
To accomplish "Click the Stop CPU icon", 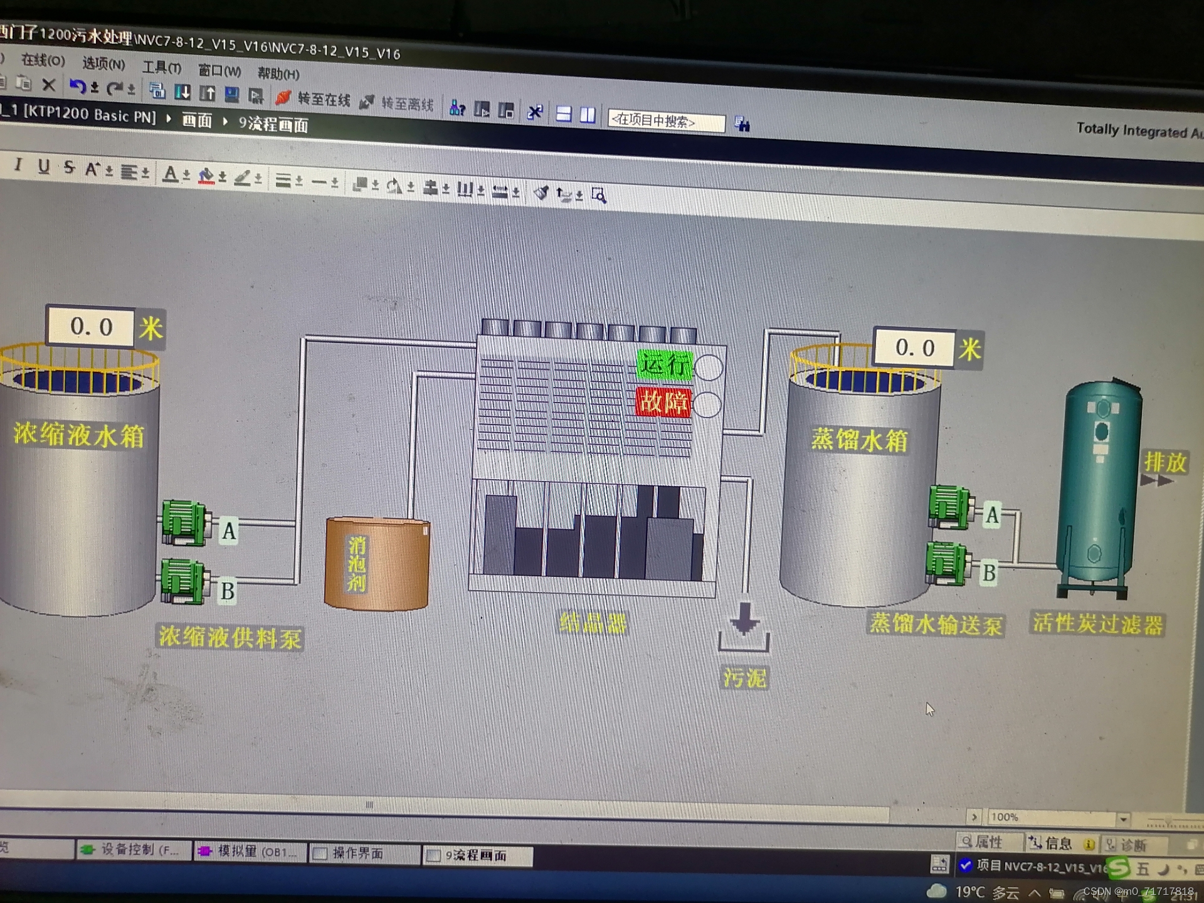I will point(506,111).
